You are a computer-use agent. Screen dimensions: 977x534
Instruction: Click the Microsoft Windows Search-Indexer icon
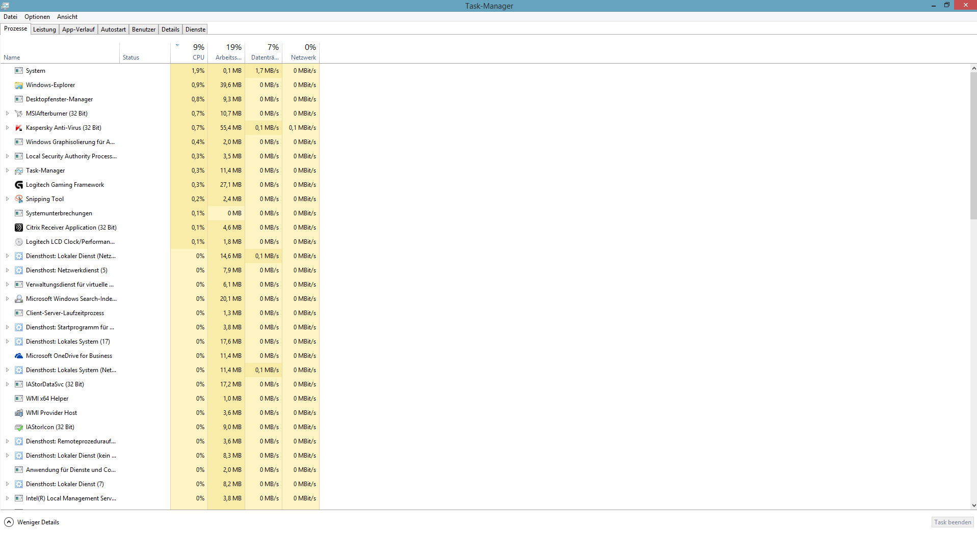point(19,299)
